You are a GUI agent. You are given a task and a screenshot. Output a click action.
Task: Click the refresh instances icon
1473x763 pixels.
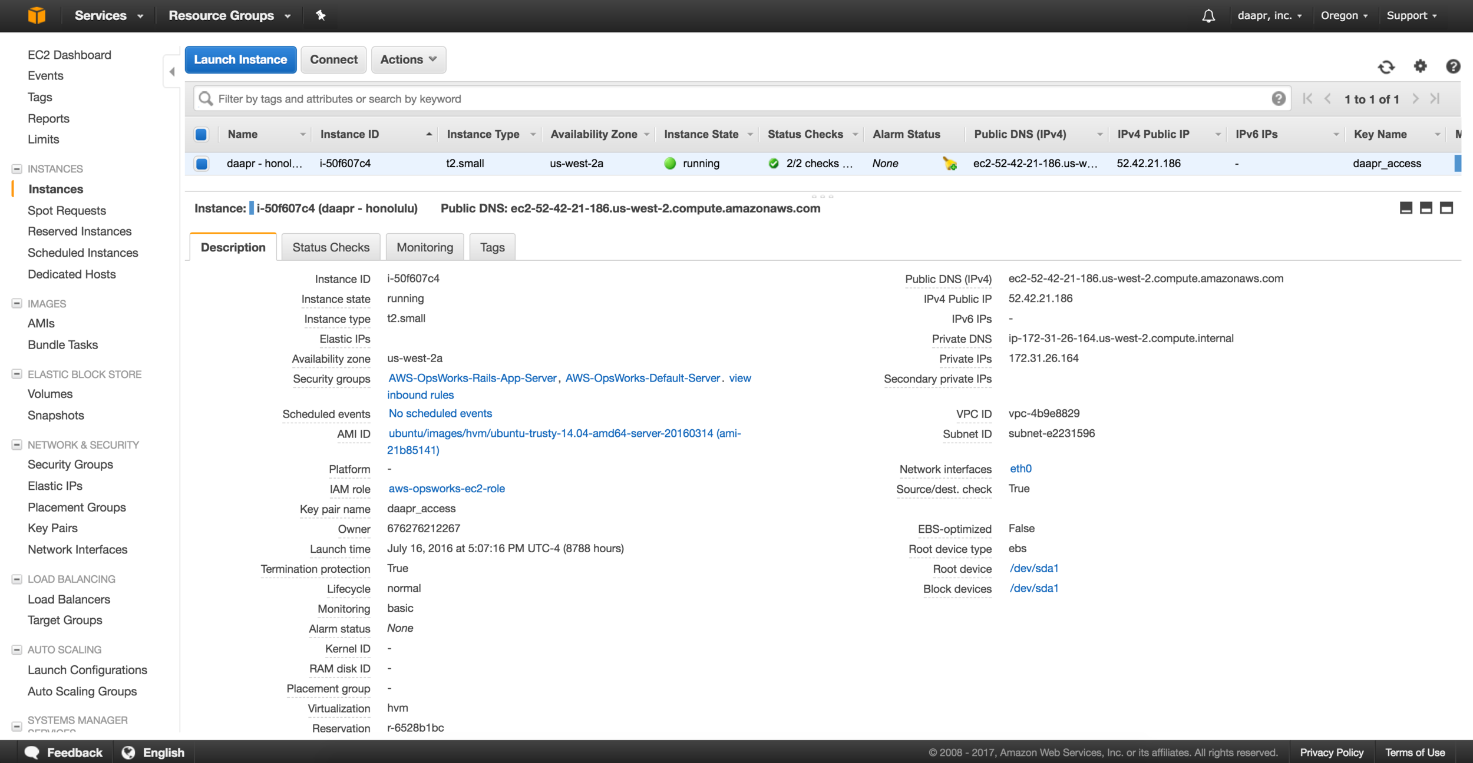click(1386, 66)
